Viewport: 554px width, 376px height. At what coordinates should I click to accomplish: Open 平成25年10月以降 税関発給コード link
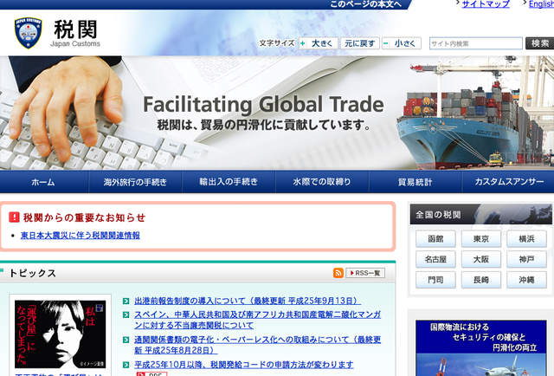pos(244,365)
